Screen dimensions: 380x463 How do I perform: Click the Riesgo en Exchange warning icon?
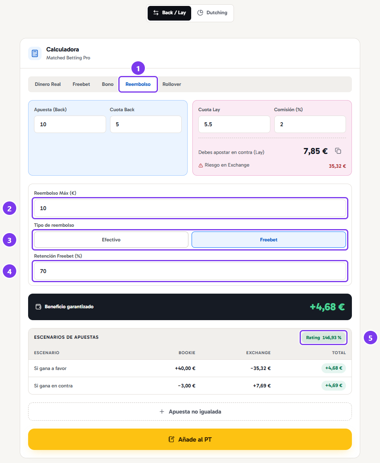201,165
